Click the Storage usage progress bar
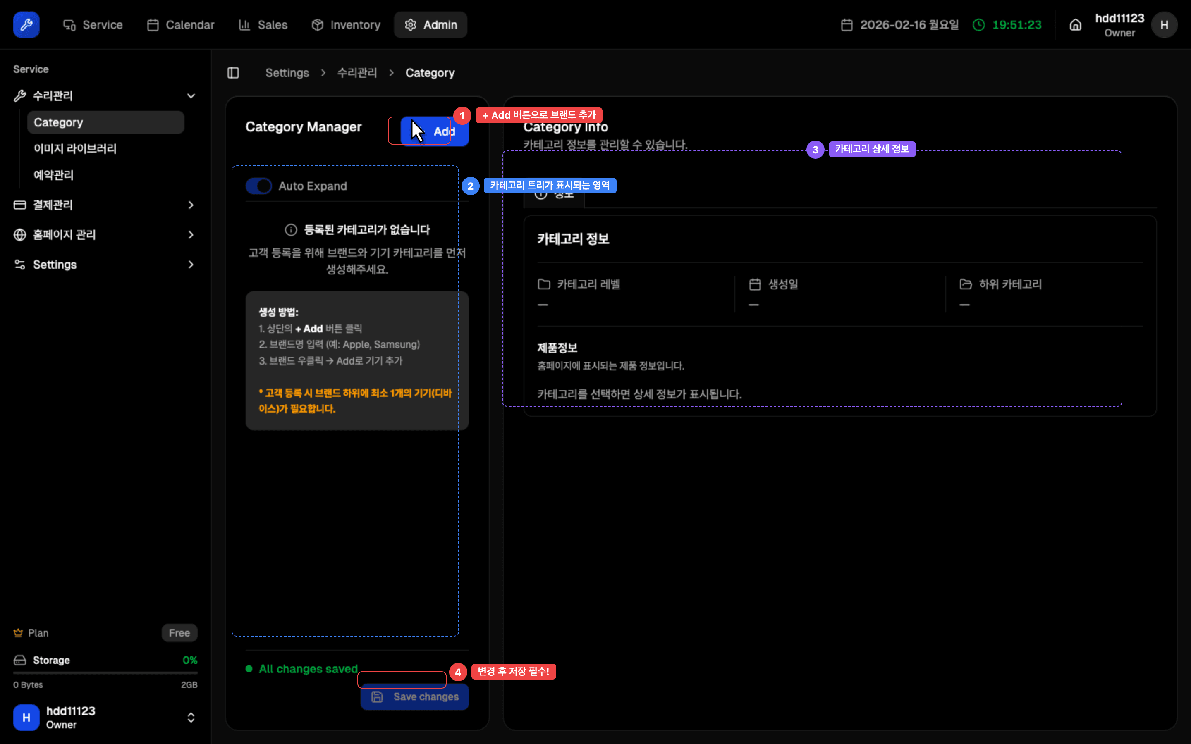 pos(105,672)
